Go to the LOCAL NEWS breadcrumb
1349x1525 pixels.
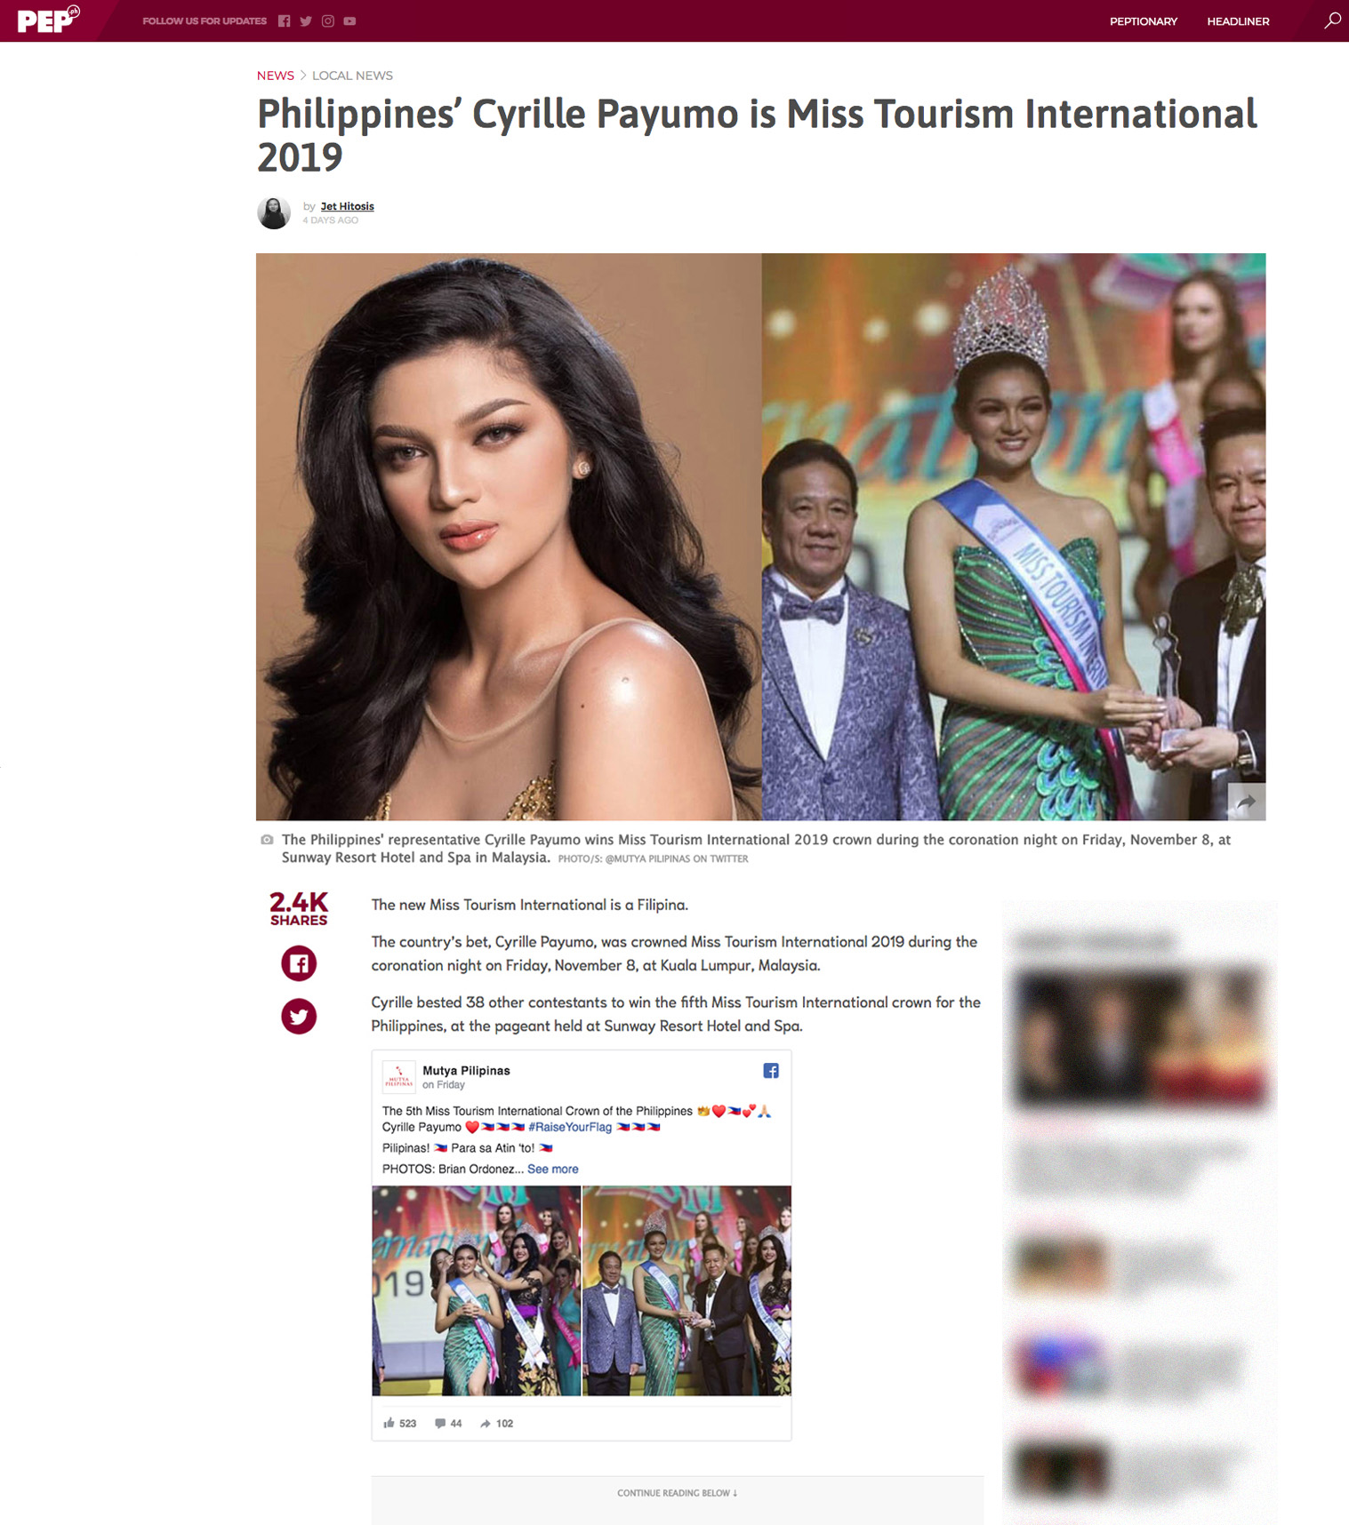[x=352, y=76]
